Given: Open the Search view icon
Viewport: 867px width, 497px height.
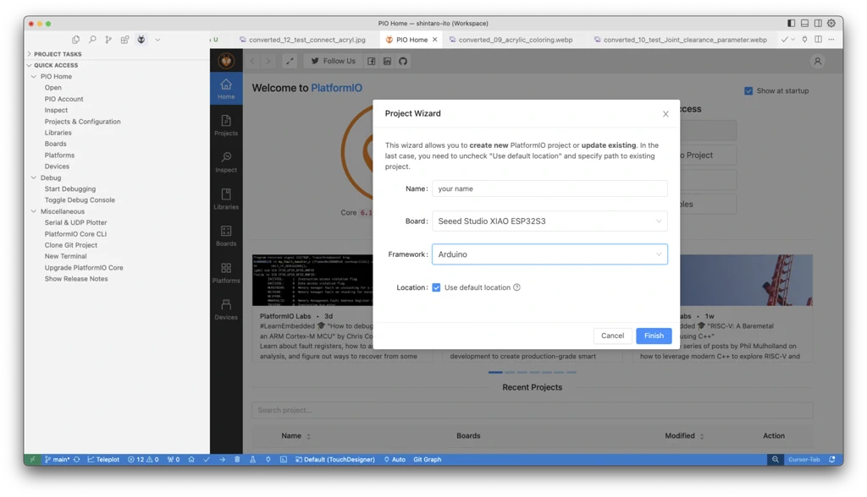Looking at the screenshot, I should tap(92, 40).
